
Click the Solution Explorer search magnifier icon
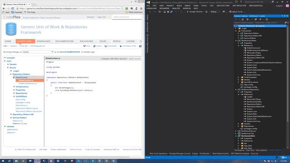(x=285, y=23)
